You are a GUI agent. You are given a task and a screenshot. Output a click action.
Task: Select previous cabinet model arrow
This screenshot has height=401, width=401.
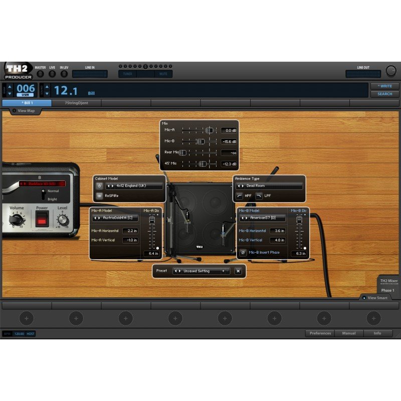point(108,186)
